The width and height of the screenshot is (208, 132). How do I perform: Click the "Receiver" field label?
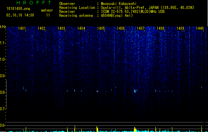67,12
